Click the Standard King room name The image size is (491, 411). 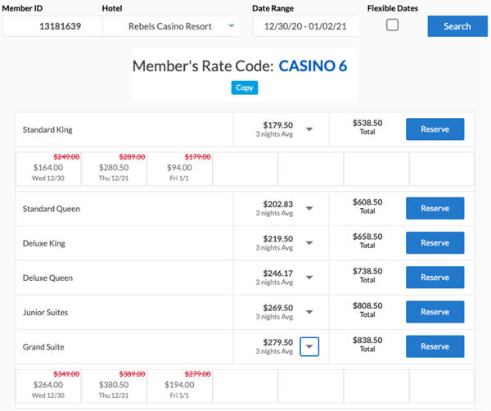pos(47,129)
